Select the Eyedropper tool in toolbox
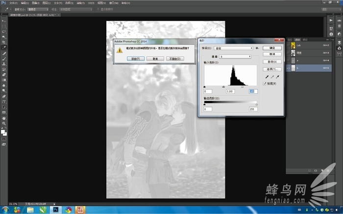 click(x=4, y=47)
